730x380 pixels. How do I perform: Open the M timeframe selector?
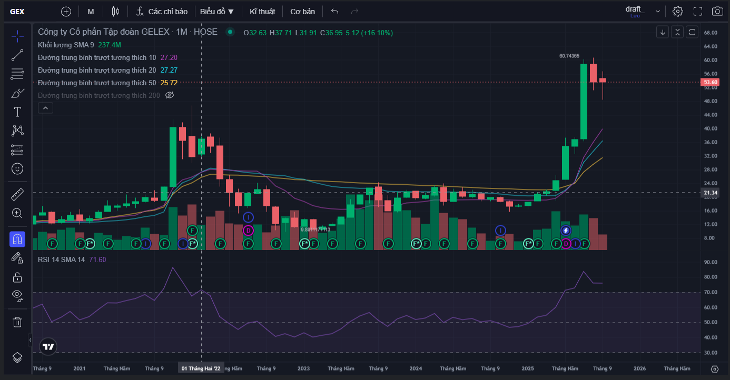tap(91, 12)
